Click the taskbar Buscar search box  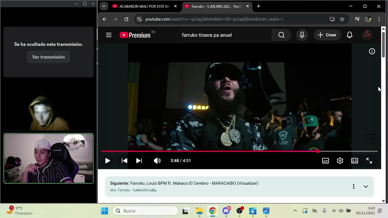point(145,211)
